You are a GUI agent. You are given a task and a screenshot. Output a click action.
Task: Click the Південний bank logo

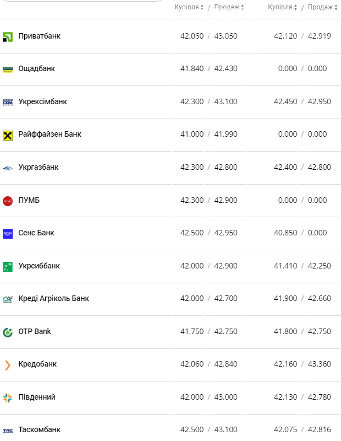[8, 397]
